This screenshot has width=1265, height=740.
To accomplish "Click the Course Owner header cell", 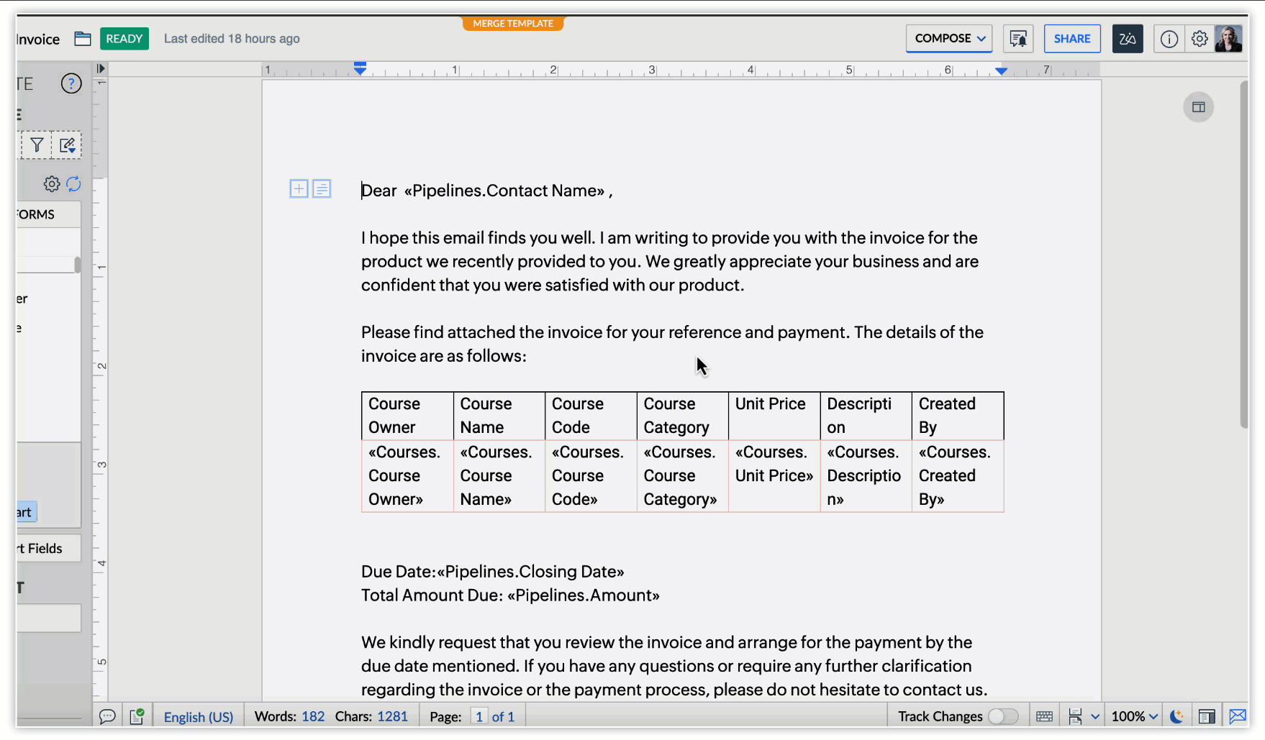I will (x=407, y=416).
